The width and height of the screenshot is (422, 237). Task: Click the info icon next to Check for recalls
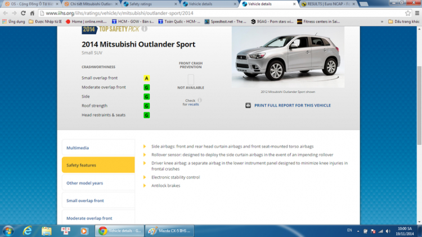pos(200,100)
